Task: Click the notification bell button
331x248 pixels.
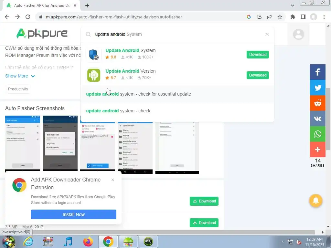Action: 315,201
